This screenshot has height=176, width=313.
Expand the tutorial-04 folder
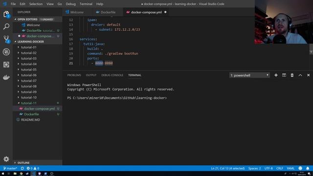38,64
